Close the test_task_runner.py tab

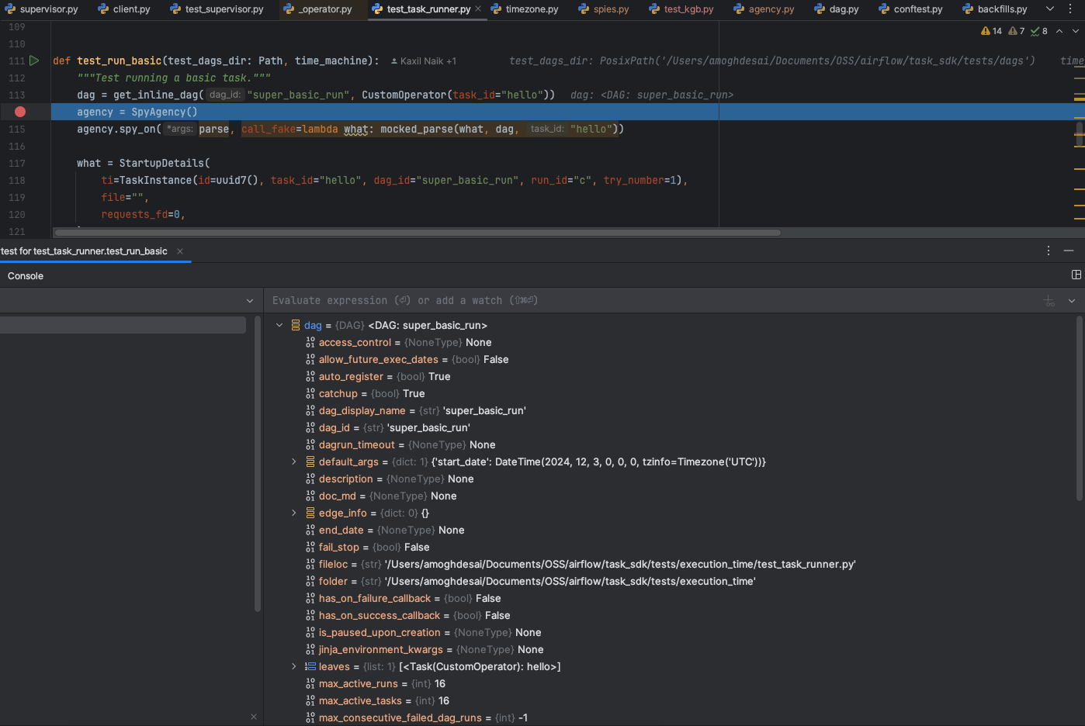(x=478, y=9)
